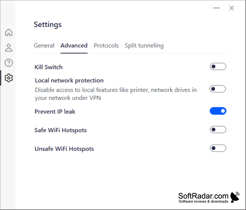The height and width of the screenshot is (210, 246).
Task: Click the Prevent IP leak label
Action: [55, 112]
